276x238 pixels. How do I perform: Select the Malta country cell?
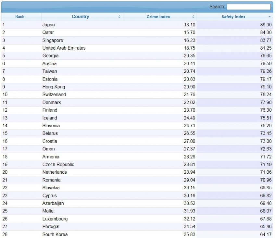82,211
